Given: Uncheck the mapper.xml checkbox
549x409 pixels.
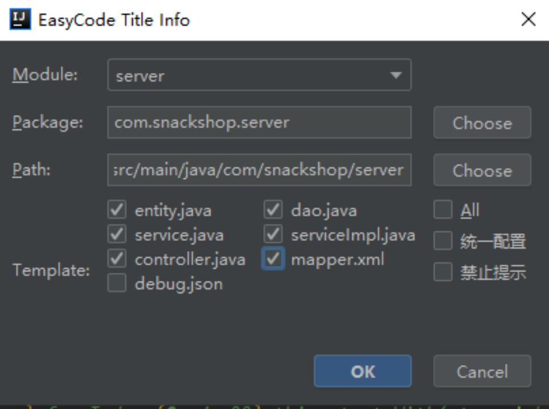Looking at the screenshot, I should pos(273,259).
